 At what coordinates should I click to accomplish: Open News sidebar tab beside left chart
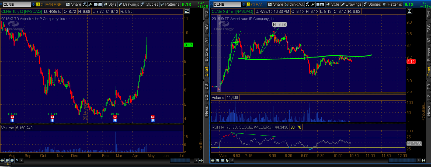[x=206, y=111]
